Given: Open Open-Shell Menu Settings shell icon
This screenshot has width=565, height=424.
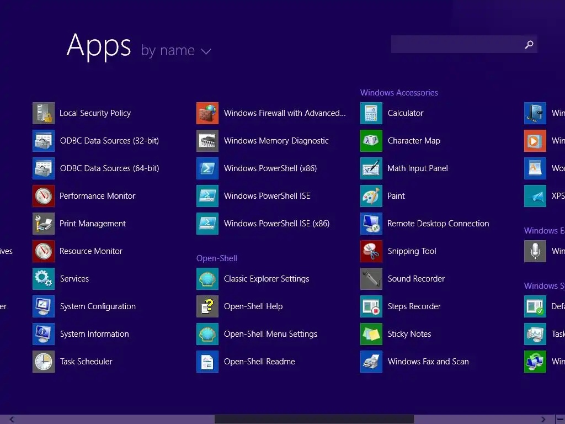Looking at the screenshot, I should (207, 334).
